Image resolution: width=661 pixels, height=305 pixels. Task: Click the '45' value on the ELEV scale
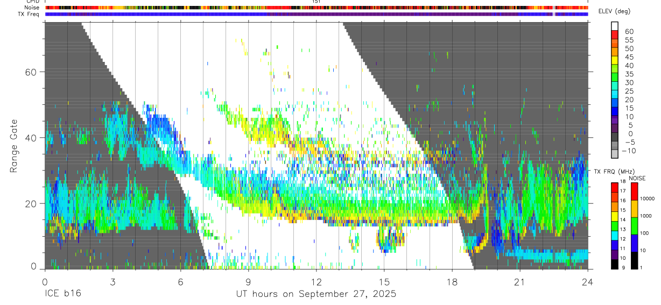tap(629, 57)
